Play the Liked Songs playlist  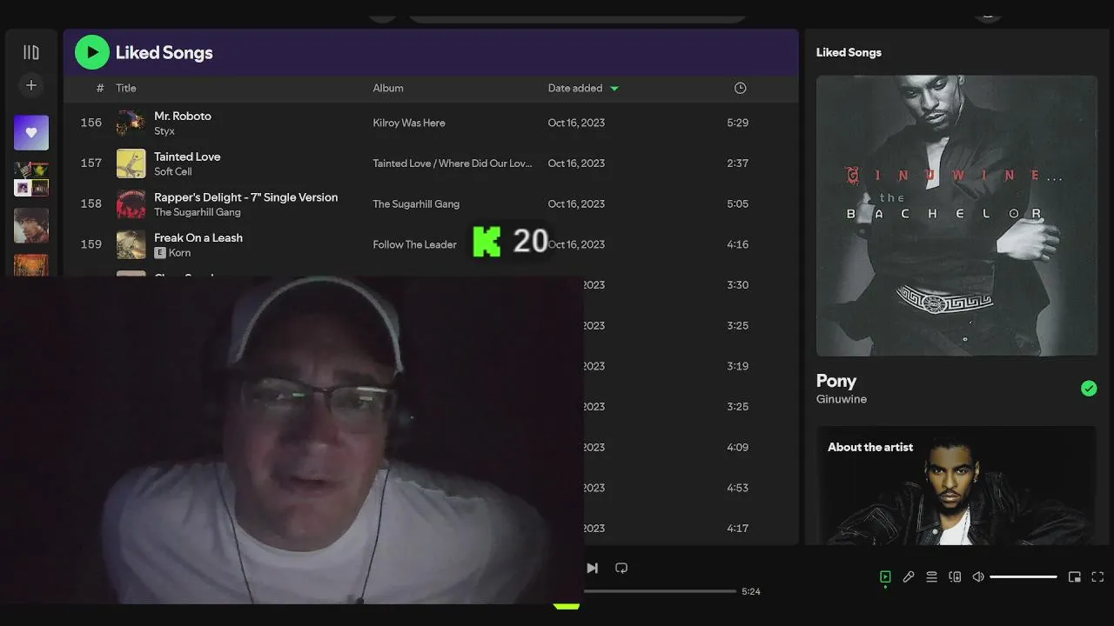[92, 52]
